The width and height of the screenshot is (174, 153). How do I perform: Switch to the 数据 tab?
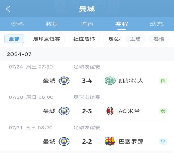pyautogui.click(x=52, y=24)
